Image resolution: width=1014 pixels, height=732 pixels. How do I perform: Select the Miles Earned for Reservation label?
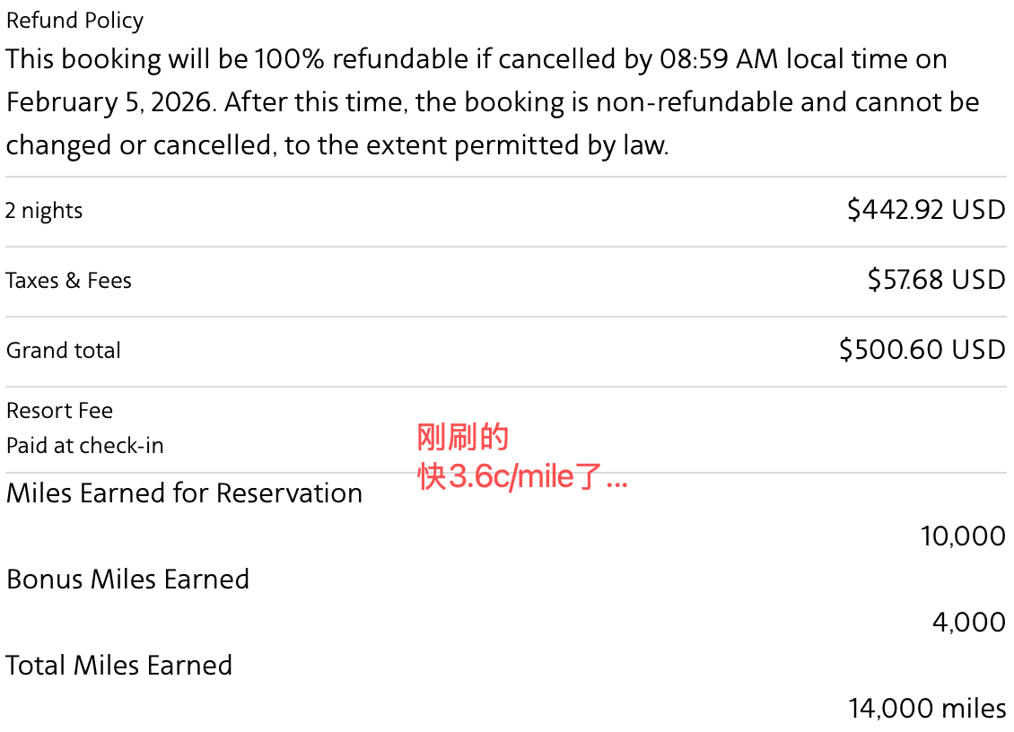point(184,493)
